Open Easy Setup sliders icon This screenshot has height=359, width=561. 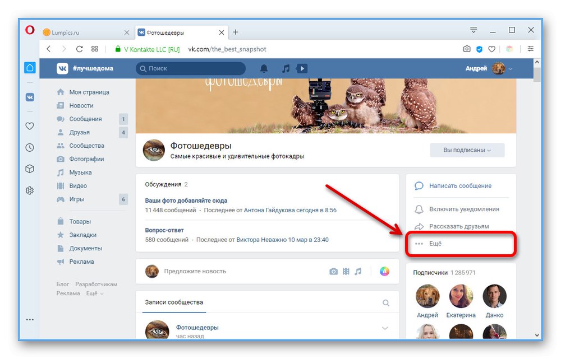[x=531, y=49]
